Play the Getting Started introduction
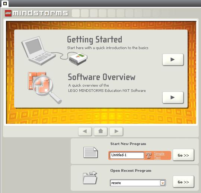Viewport: 201px width, 193px height. click(x=173, y=59)
